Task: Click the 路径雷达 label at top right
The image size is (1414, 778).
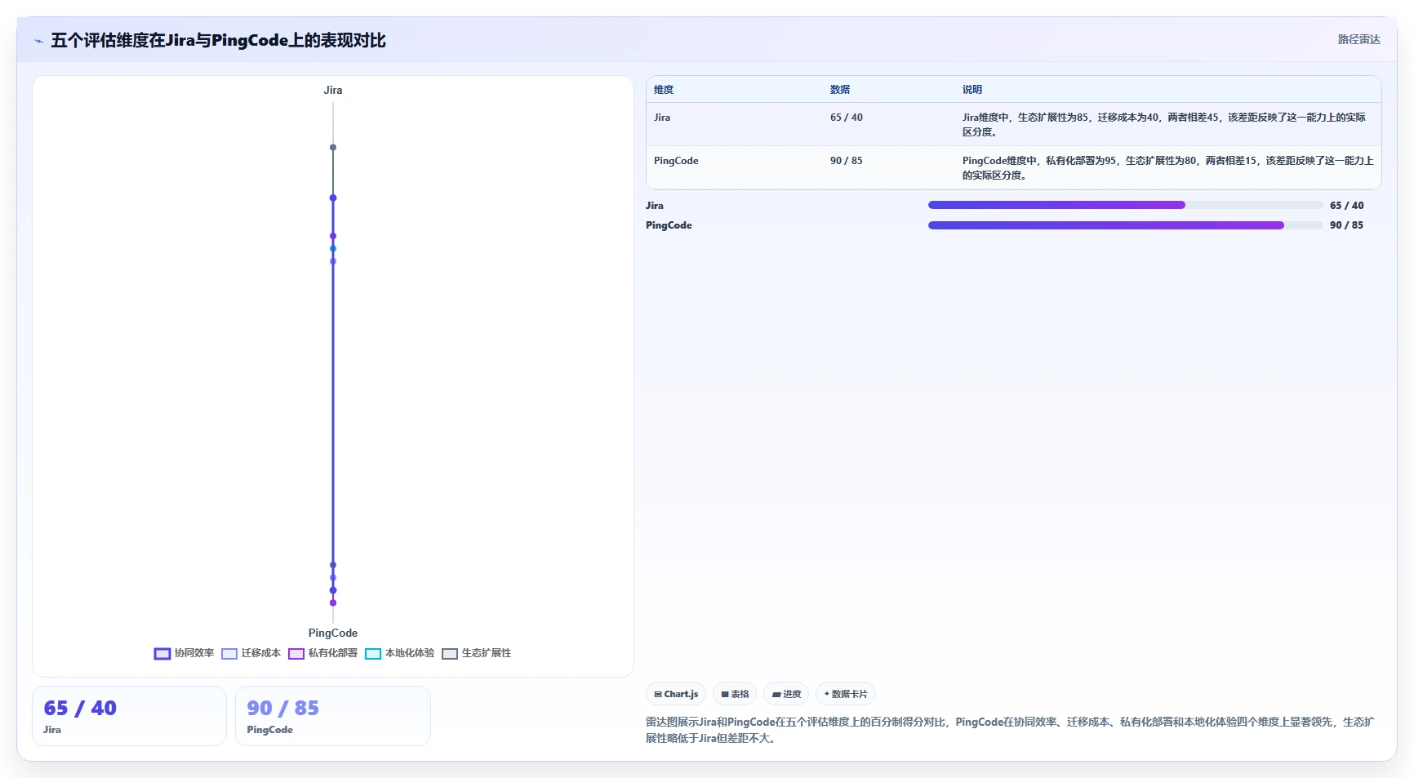Action: pos(1358,39)
